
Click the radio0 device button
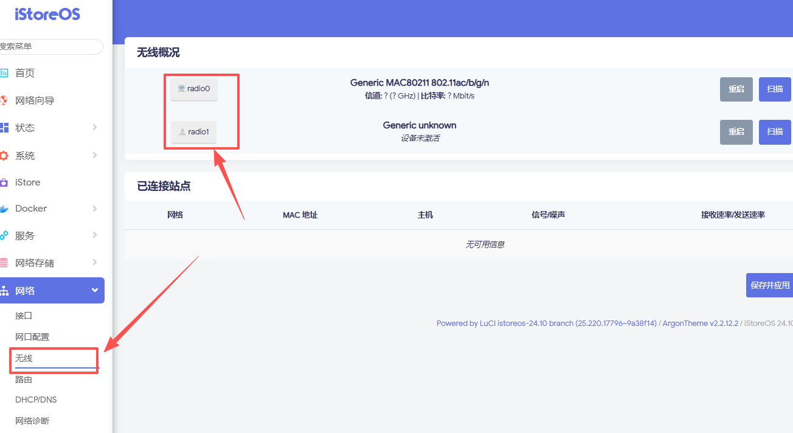coord(194,89)
